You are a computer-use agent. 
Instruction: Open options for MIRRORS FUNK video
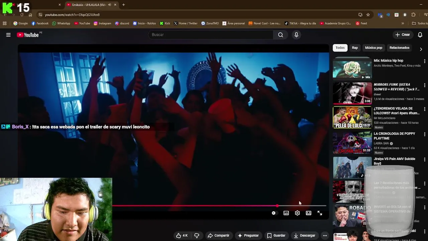pyautogui.click(x=424, y=86)
